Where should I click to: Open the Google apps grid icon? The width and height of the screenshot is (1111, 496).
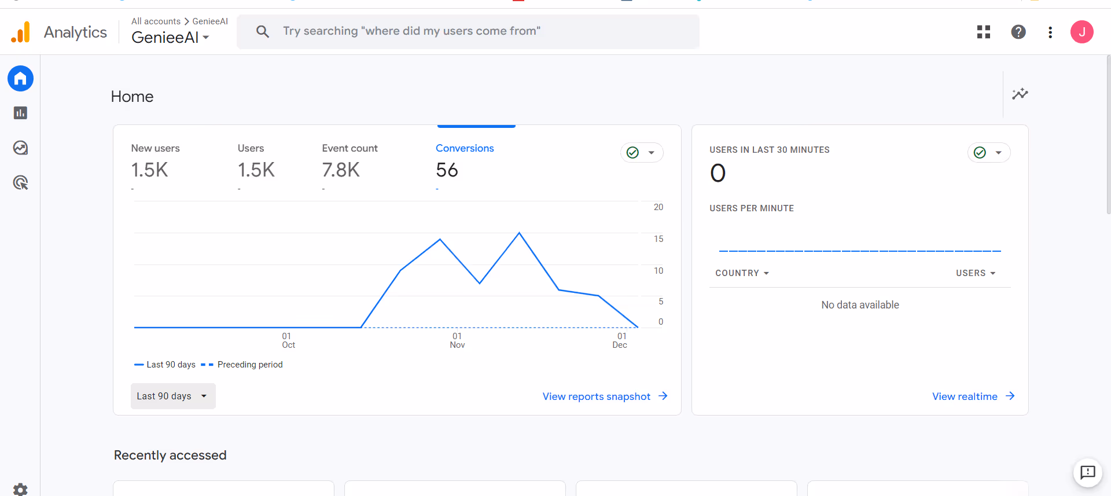(984, 32)
